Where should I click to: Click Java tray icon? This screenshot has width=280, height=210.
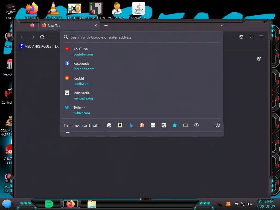(x=228, y=204)
